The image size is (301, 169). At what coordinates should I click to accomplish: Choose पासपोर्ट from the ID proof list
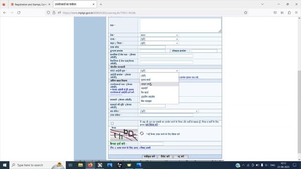(159, 88)
